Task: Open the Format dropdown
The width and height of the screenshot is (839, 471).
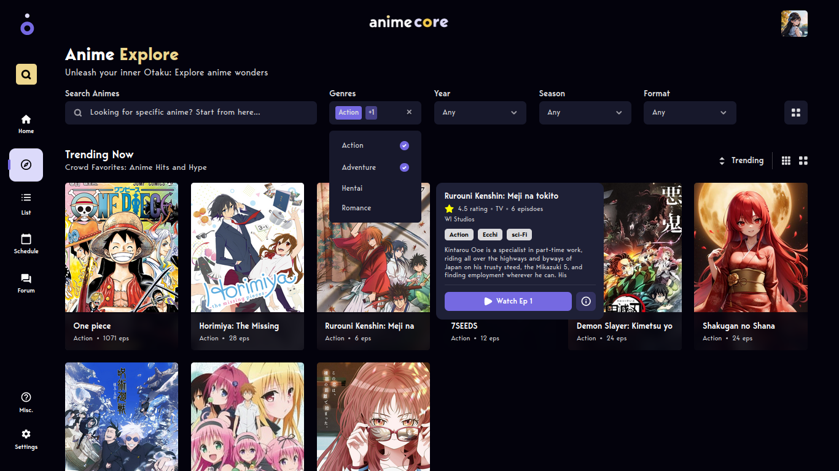Action: 690,113
